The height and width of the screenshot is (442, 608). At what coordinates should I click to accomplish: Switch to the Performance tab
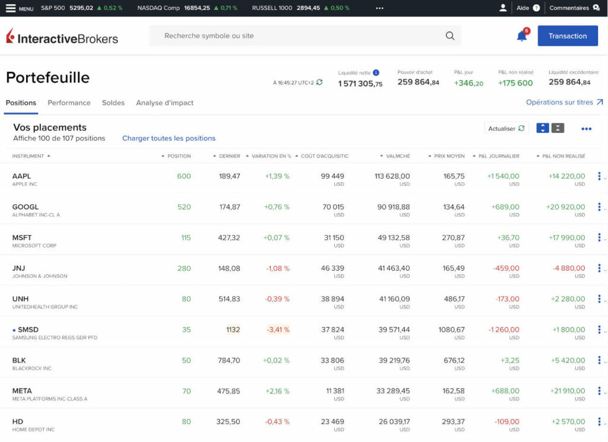click(x=69, y=103)
